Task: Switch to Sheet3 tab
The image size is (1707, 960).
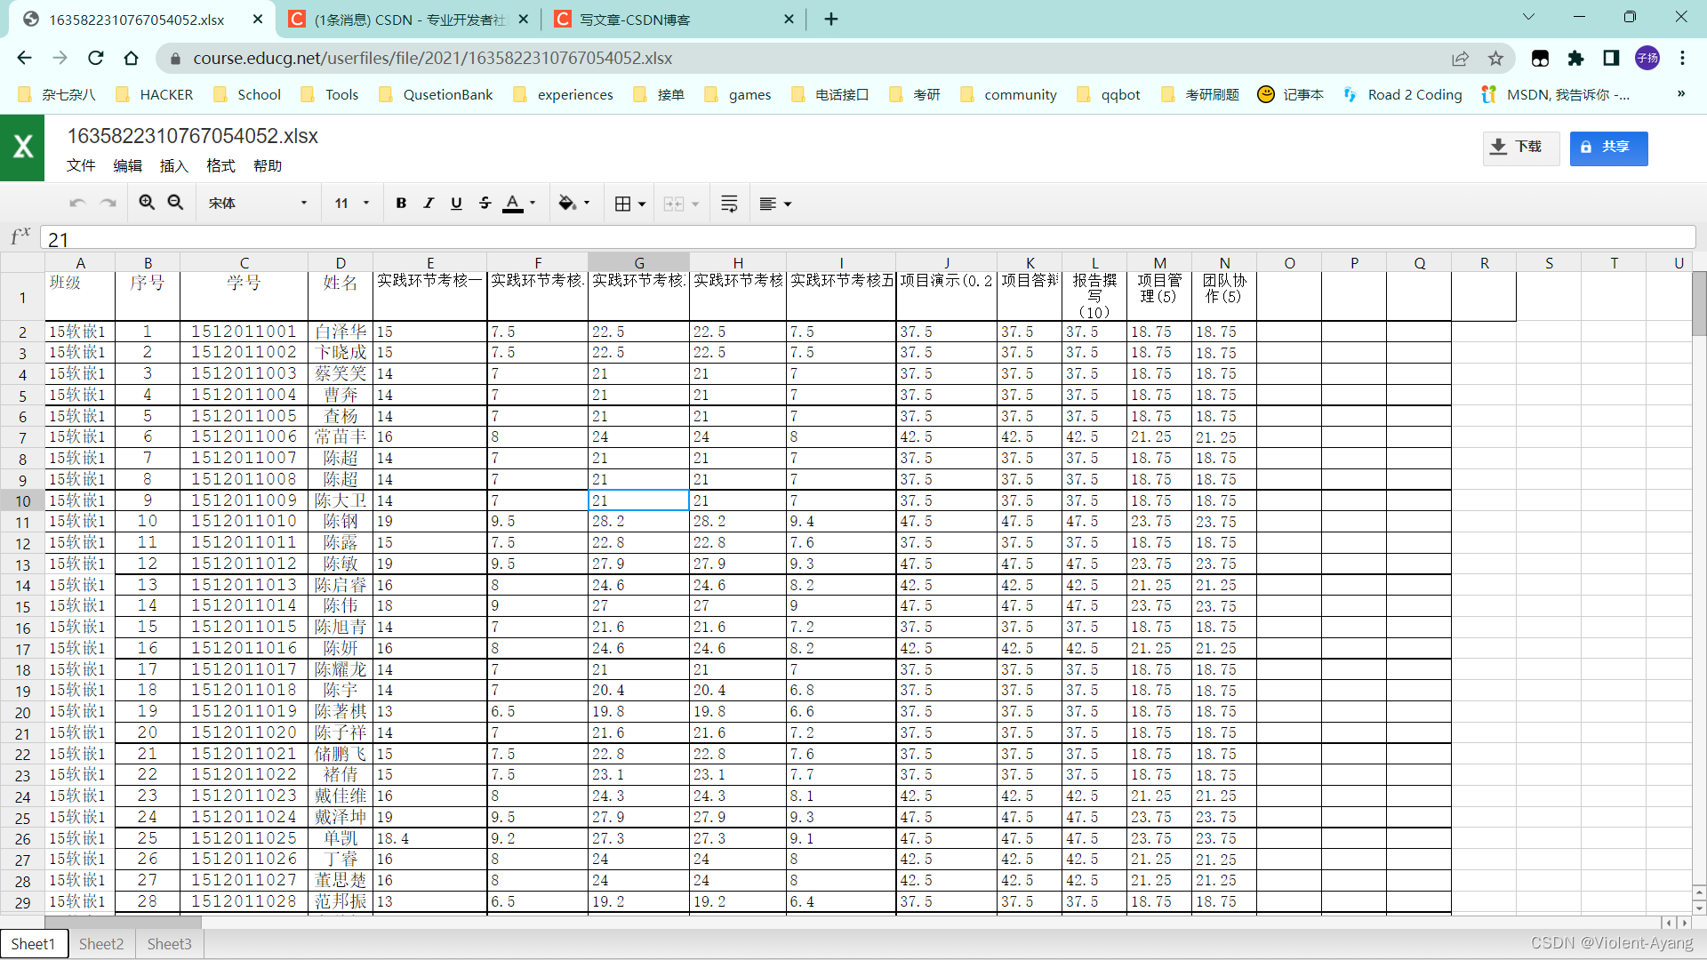Action: (170, 944)
